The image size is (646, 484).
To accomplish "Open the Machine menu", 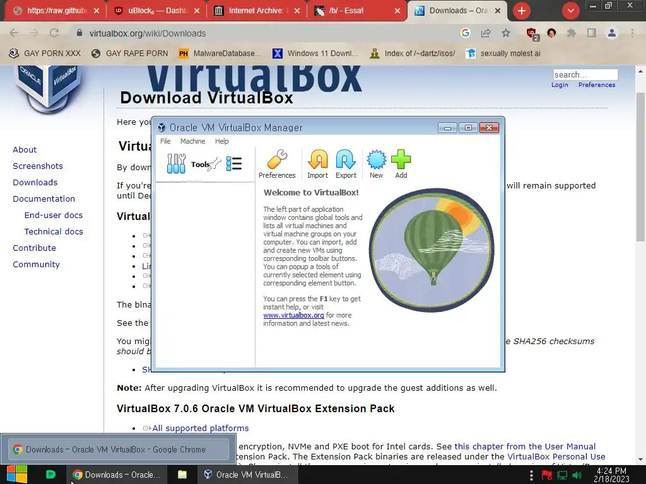I will click(192, 141).
